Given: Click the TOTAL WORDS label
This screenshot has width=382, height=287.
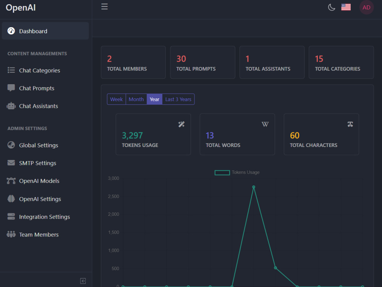Looking at the screenshot, I should pos(223,145).
